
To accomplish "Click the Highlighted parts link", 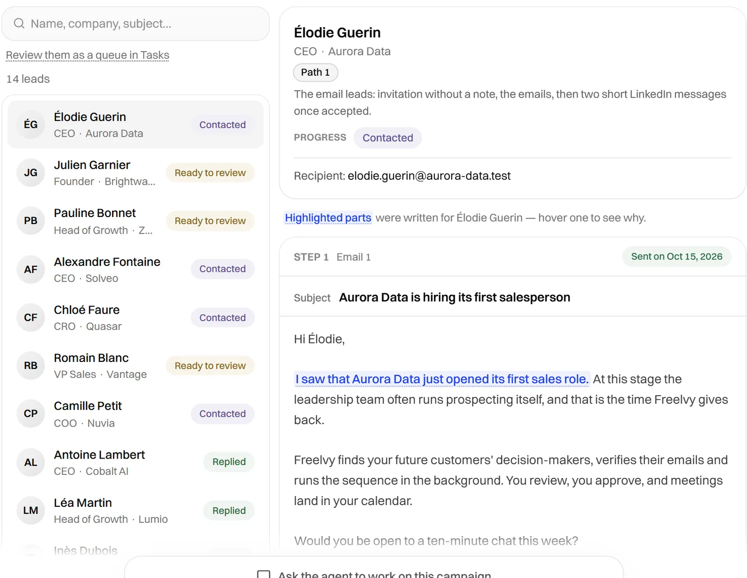I will pyautogui.click(x=328, y=218).
